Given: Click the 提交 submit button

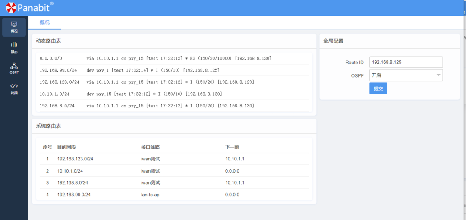Looking at the screenshot, I should click(x=378, y=88).
